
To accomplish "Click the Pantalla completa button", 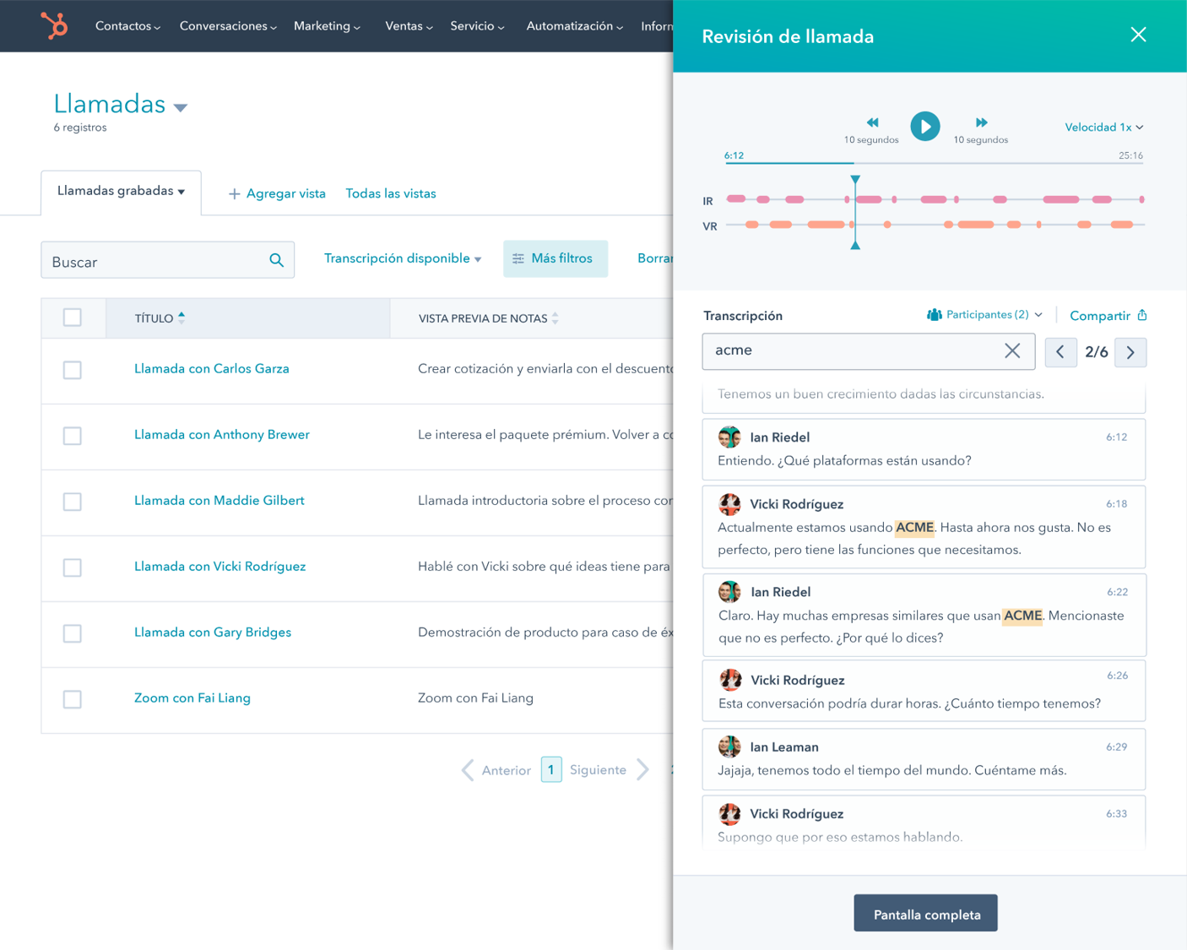I will 926,913.
